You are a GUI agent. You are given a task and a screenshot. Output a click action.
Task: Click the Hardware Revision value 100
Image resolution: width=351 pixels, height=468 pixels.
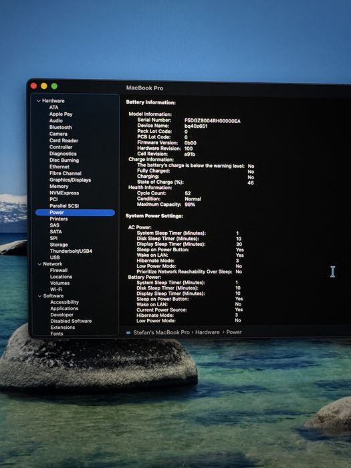tap(189, 148)
